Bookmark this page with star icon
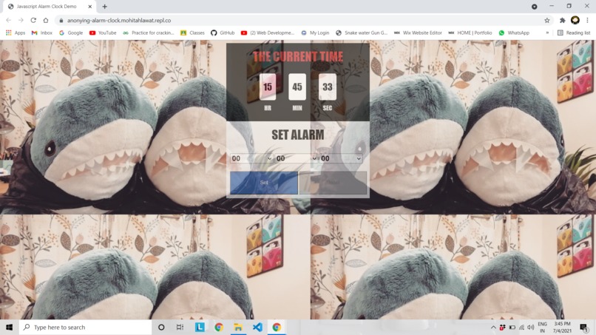 point(547,21)
